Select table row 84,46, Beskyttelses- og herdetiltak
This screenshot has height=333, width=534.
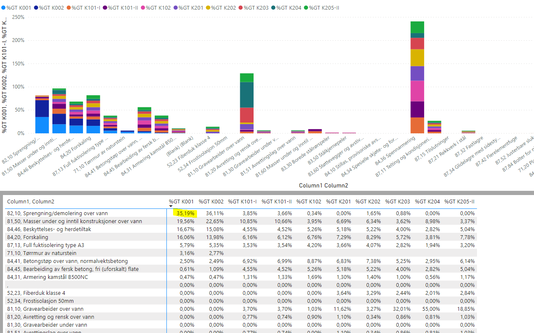point(241,229)
